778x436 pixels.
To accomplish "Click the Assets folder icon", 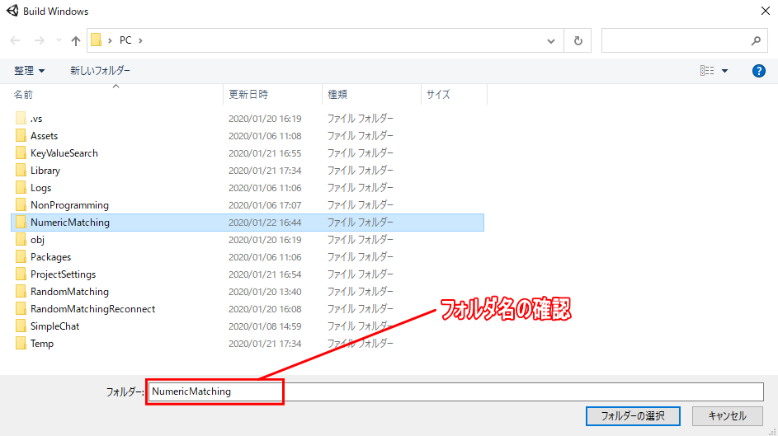I will 21,136.
